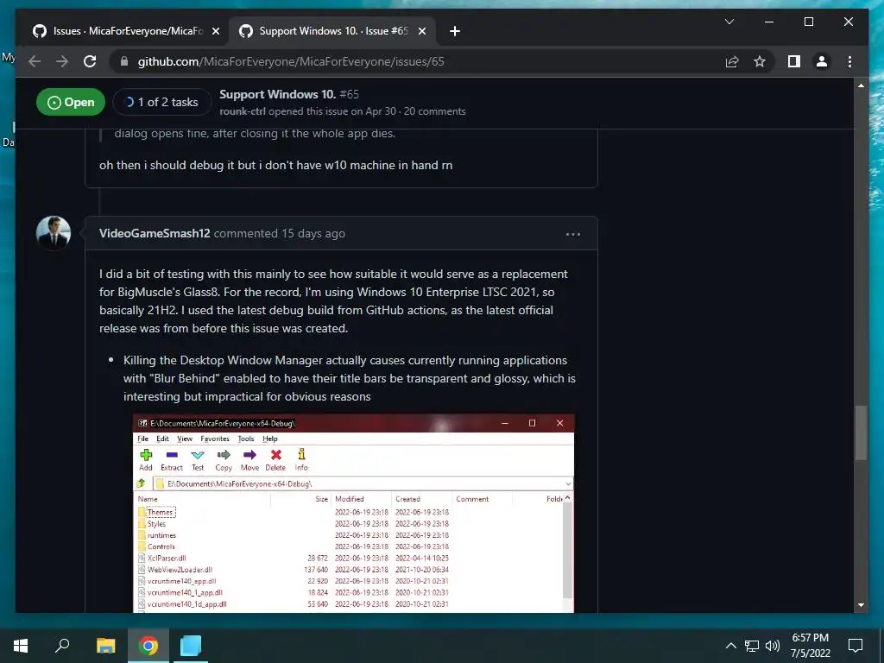Click the 7-Zip Copy icon in the screenshot

[x=224, y=460]
